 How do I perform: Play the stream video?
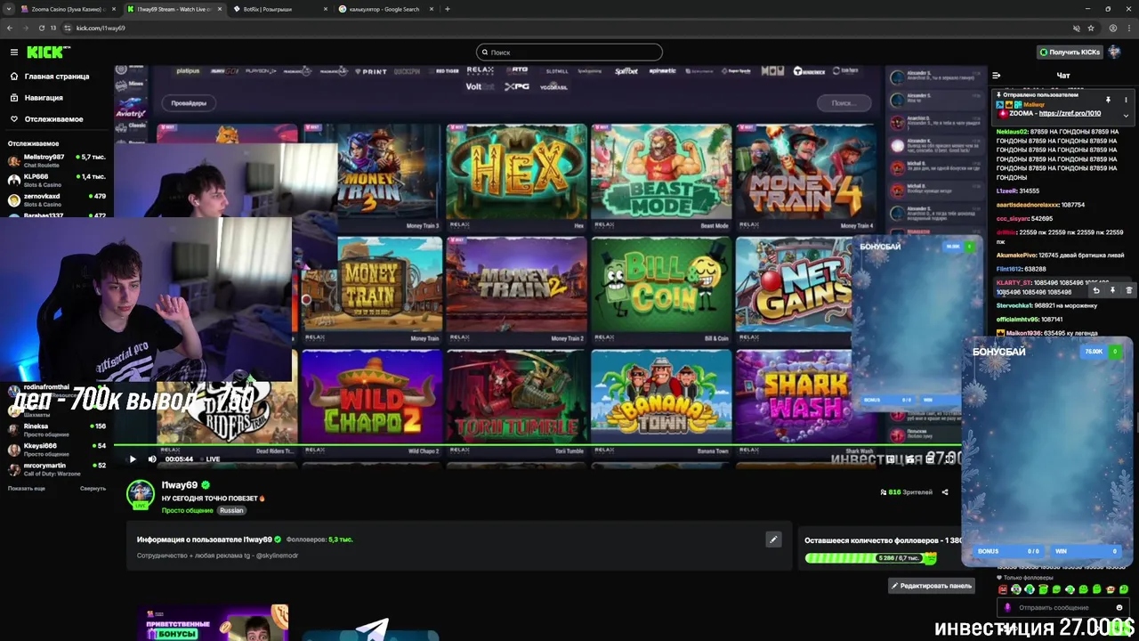133,459
